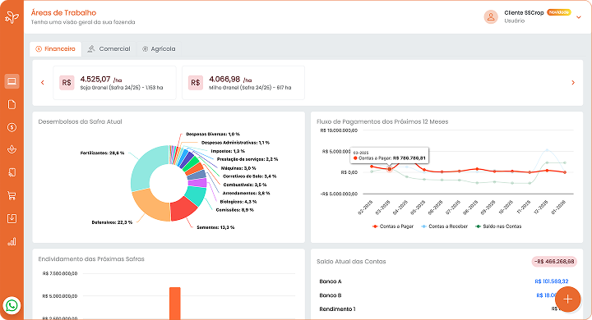The image size is (592, 320).
Task: Click the Prestação de serviços label
Action: click(x=247, y=159)
